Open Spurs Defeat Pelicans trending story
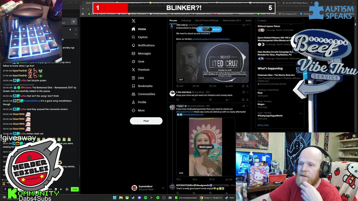The width and height of the screenshot is (358, 201). click(275, 41)
